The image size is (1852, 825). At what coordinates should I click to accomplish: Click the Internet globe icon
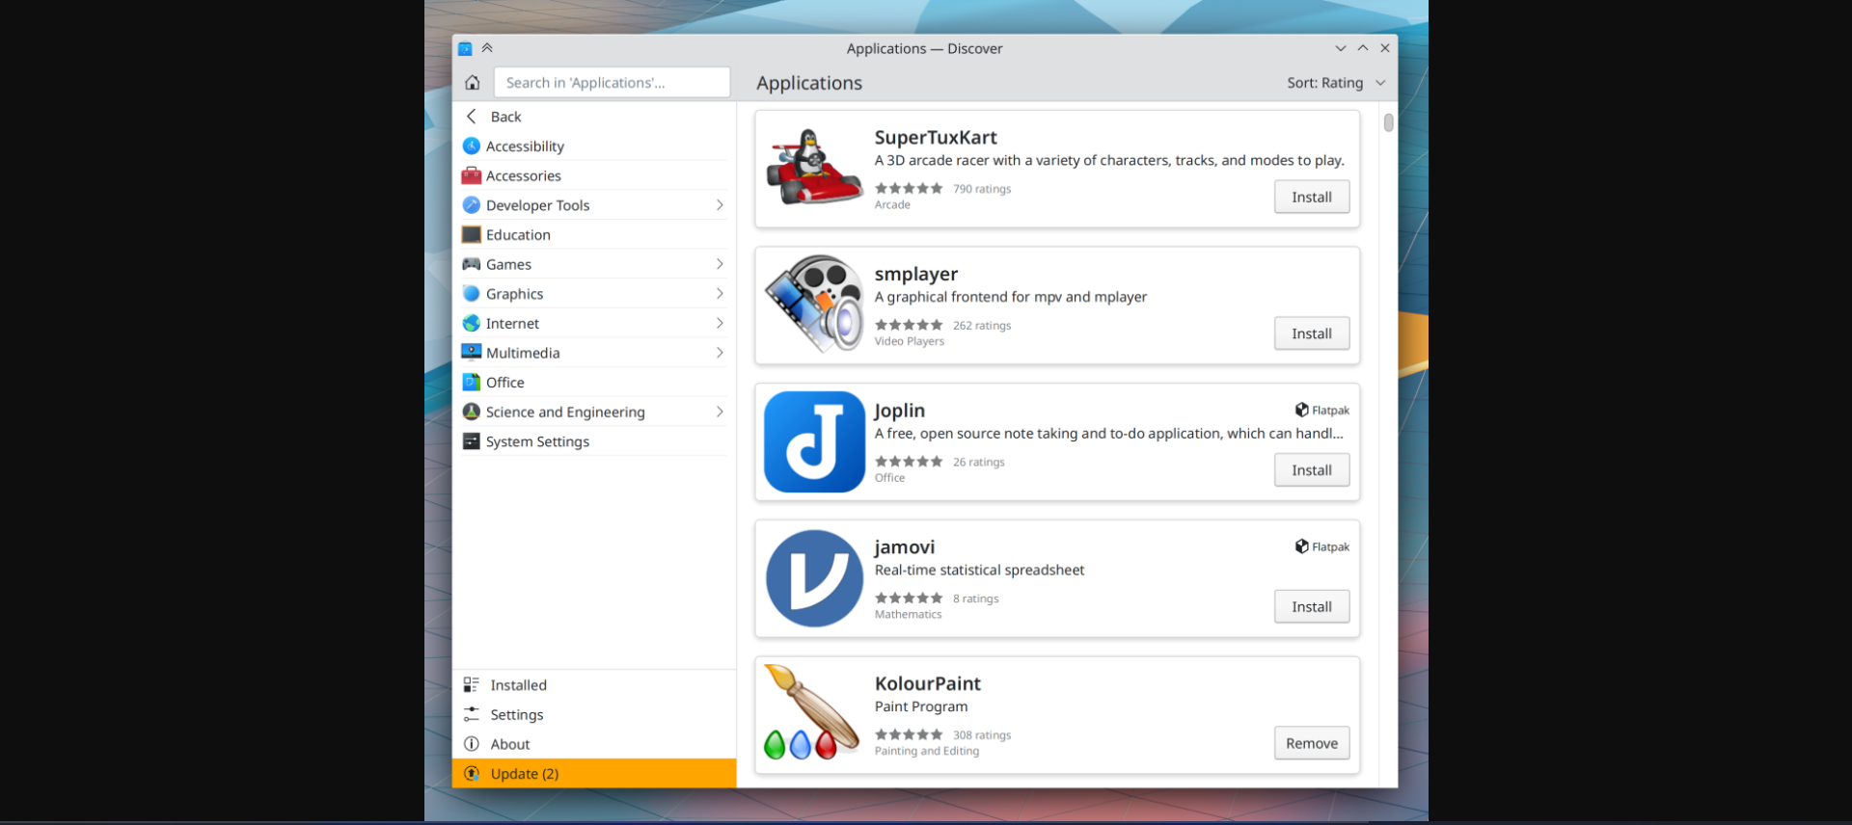(472, 324)
